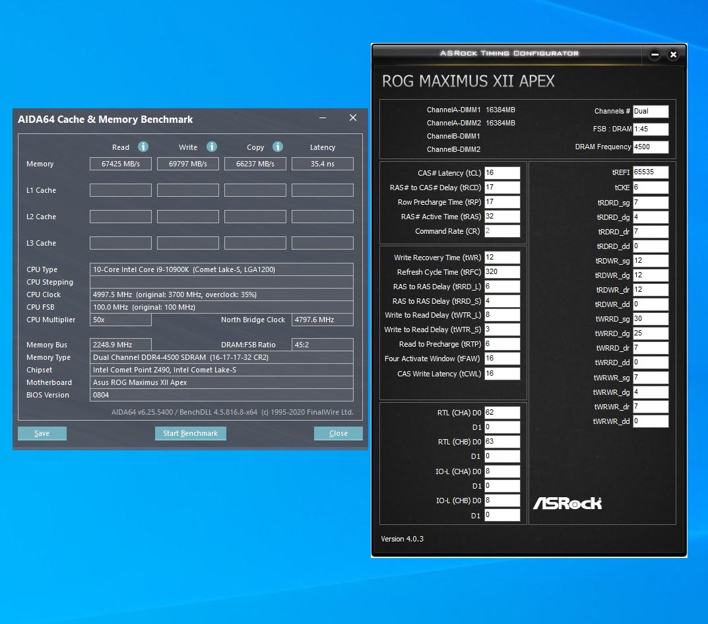Click the tREFI field showing 65535
This screenshot has height=624, width=708.
click(650, 172)
